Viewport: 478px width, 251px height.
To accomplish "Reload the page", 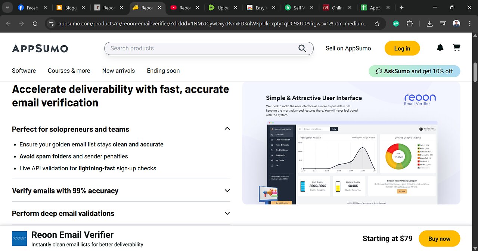I will click(35, 24).
